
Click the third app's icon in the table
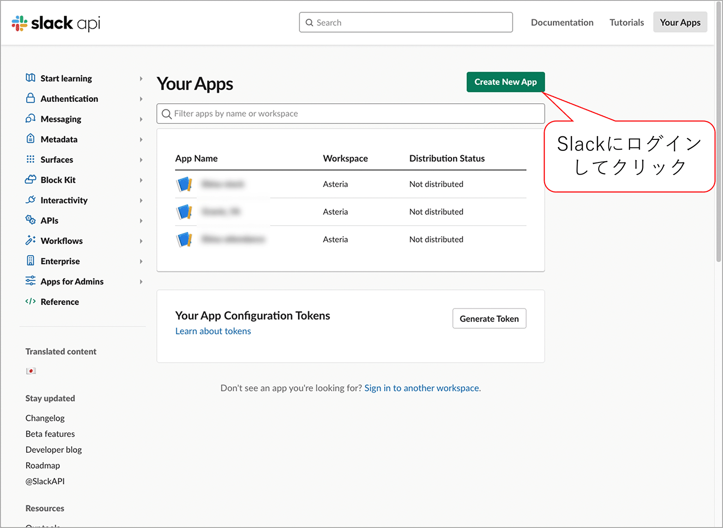coord(185,239)
